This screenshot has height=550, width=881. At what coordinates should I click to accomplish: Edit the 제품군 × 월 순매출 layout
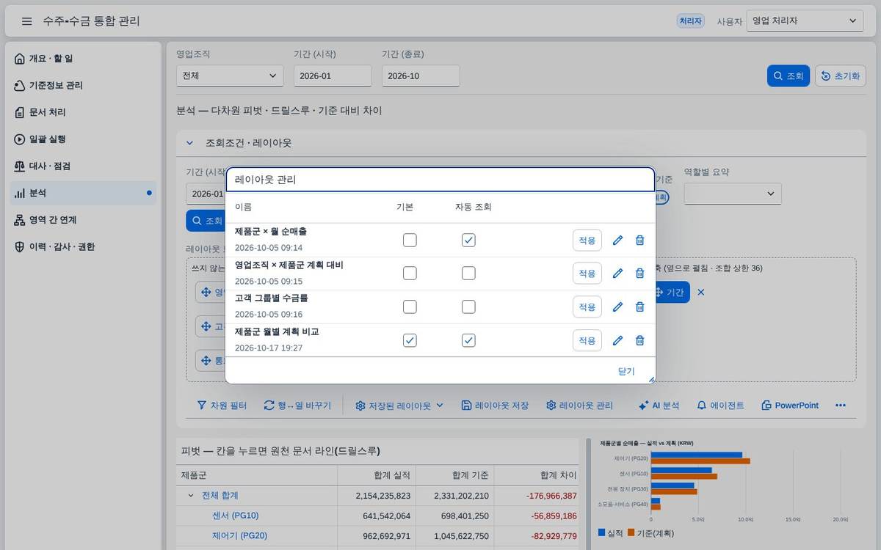point(617,240)
